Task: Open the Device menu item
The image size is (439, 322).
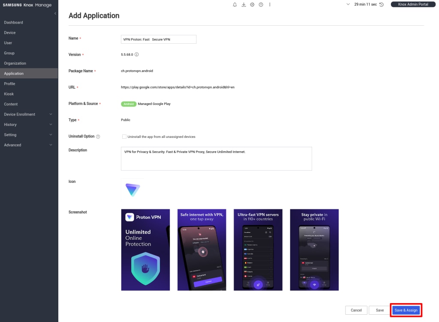Action: coord(29,33)
